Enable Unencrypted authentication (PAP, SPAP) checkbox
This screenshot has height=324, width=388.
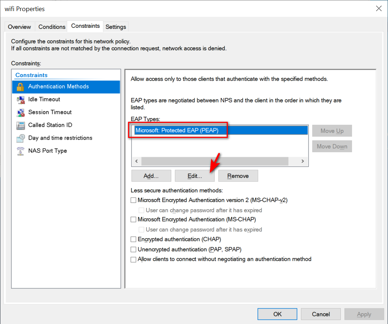coord(133,249)
